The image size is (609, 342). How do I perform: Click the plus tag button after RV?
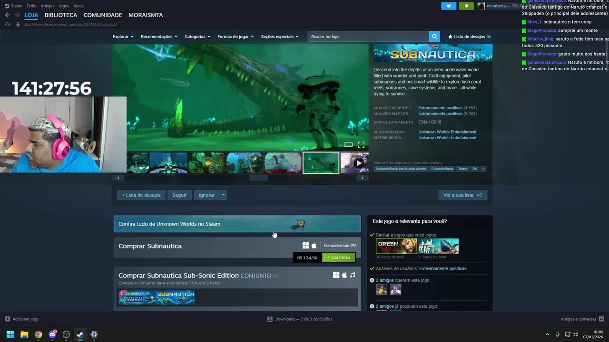[x=483, y=169]
